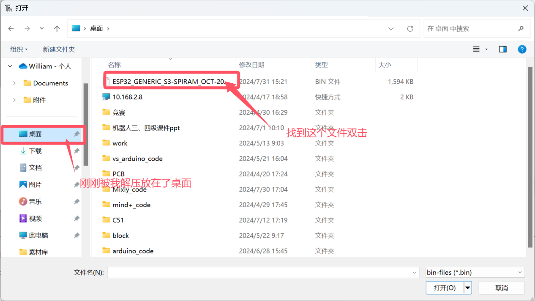Open the help question mark icon
The image size is (535, 301).
pyautogui.click(x=522, y=49)
